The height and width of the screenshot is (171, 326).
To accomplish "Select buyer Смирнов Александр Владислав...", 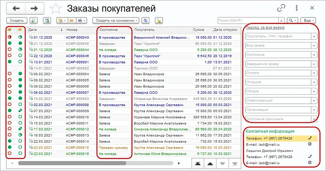I will [162, 129].
